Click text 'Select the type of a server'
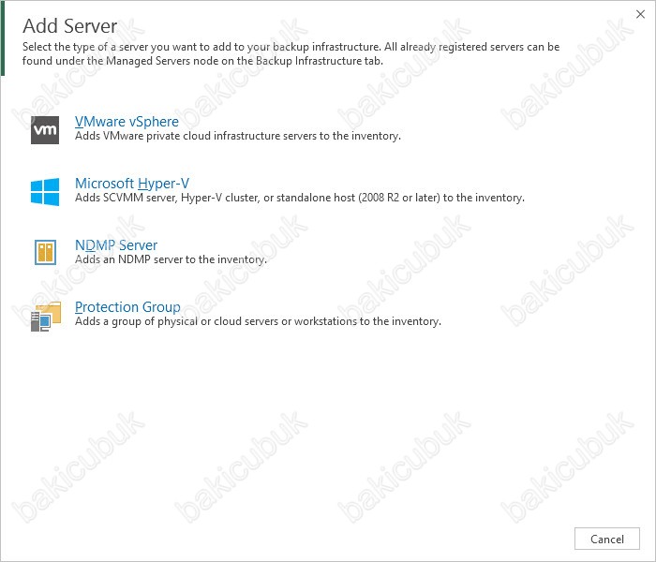Viewport: 656px width, 562px height. (85, 47)
